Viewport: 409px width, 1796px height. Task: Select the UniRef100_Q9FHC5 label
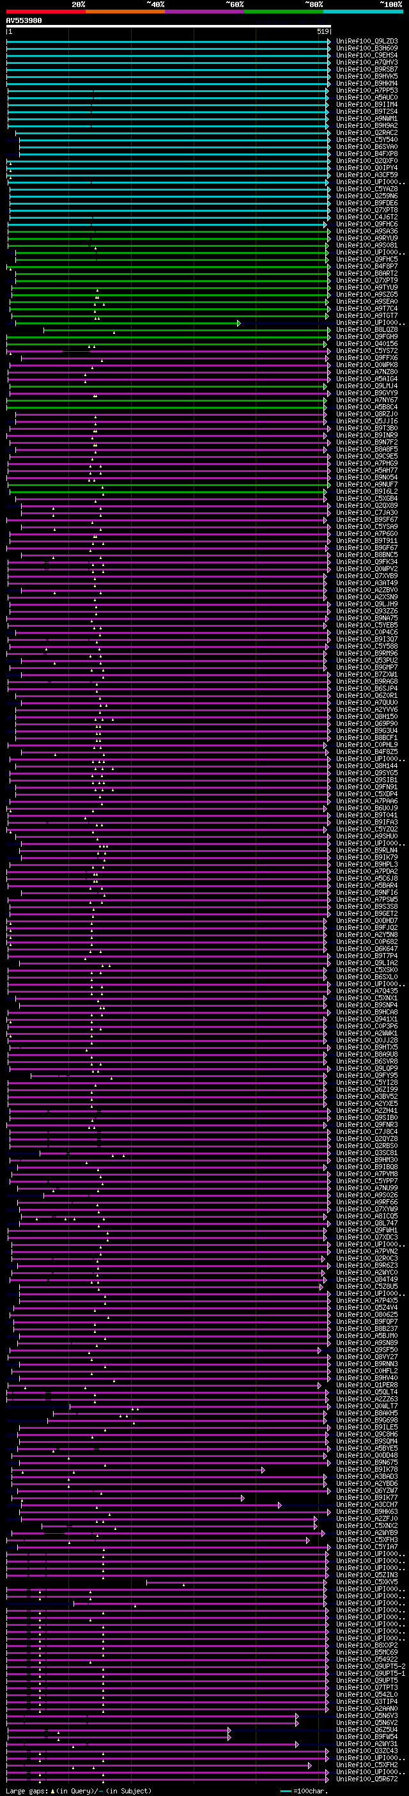[x=367, y=260]
